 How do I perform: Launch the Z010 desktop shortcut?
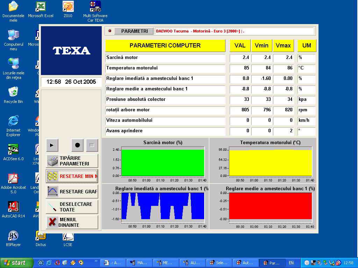[68, 9]
